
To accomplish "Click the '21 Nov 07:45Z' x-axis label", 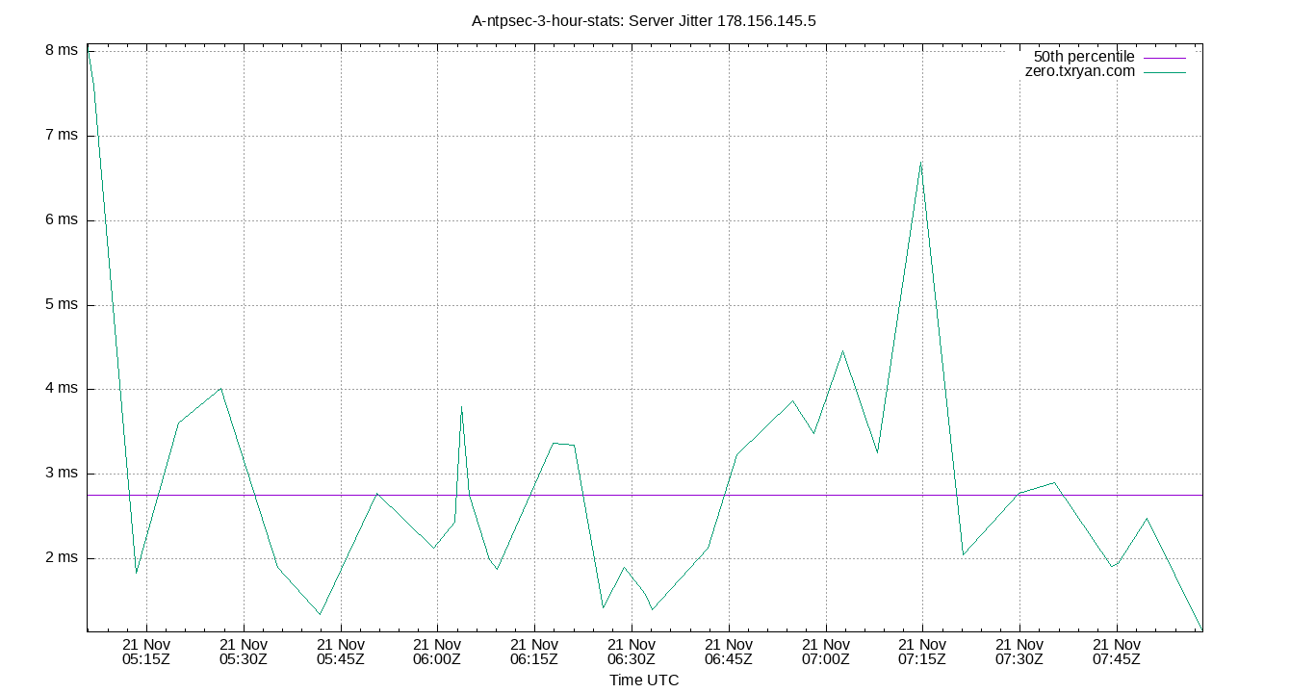I will coord(1117,652).
